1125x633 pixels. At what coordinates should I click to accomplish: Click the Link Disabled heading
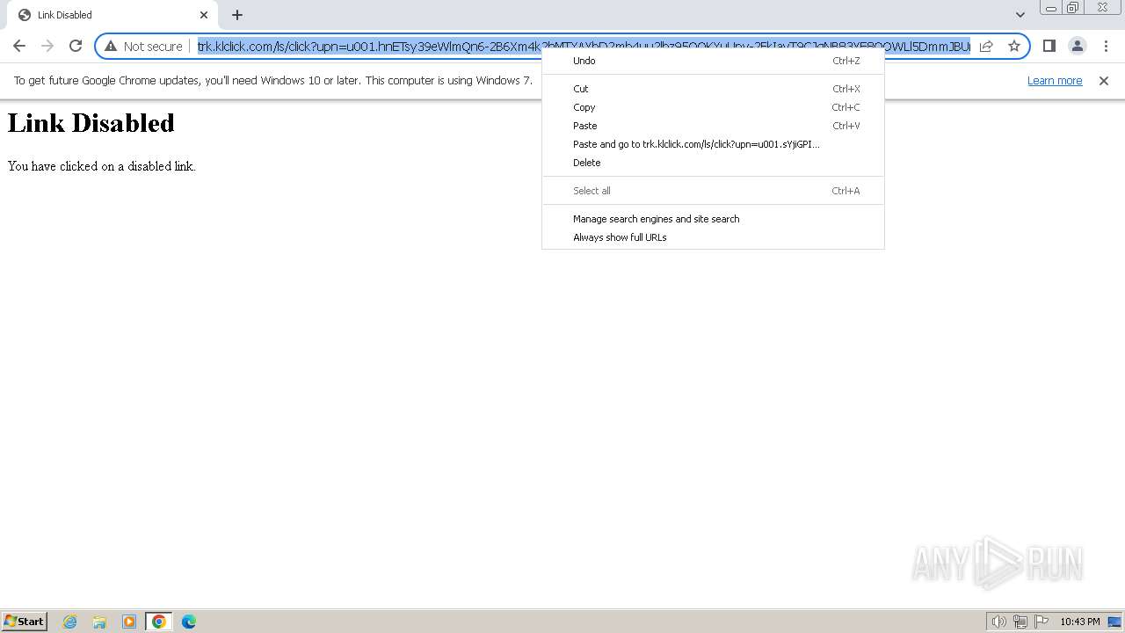[91, 123]
